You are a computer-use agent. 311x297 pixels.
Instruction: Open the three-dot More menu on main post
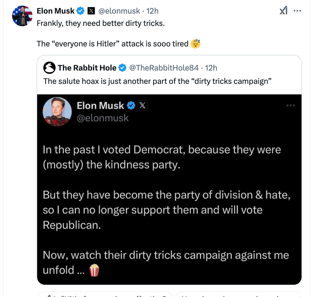point(297,11)
